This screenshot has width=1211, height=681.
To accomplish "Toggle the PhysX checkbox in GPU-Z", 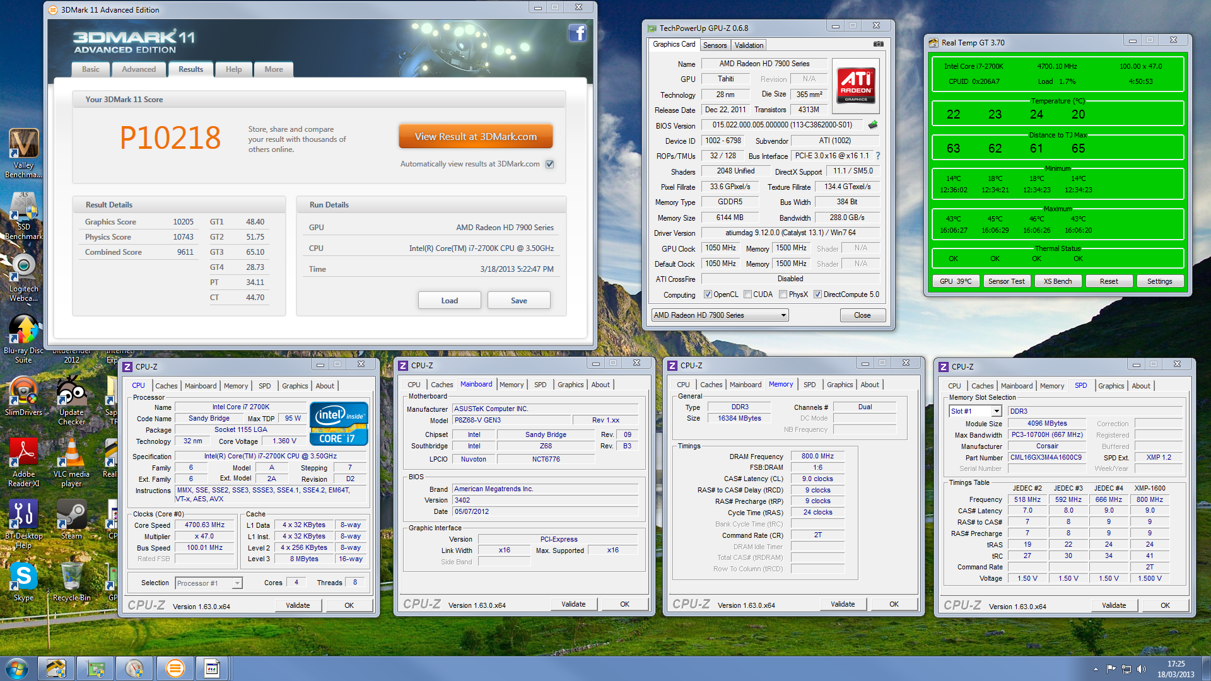I will 783,294.
